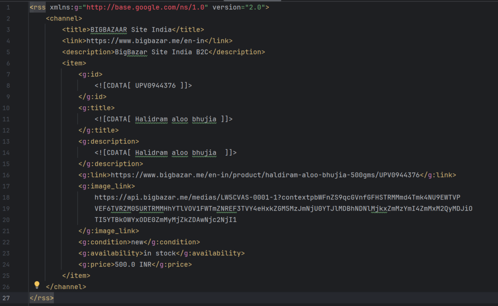The image size is (498, 306).
Task: Click the api.bigbazar.me medias URL line
Action: pos(277,198)
